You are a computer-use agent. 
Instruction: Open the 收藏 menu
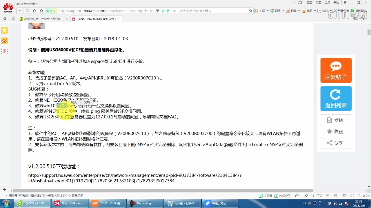[319, 3]
